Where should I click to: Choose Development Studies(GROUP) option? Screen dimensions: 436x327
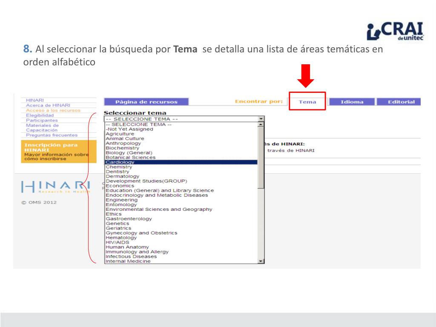point(181,181)
